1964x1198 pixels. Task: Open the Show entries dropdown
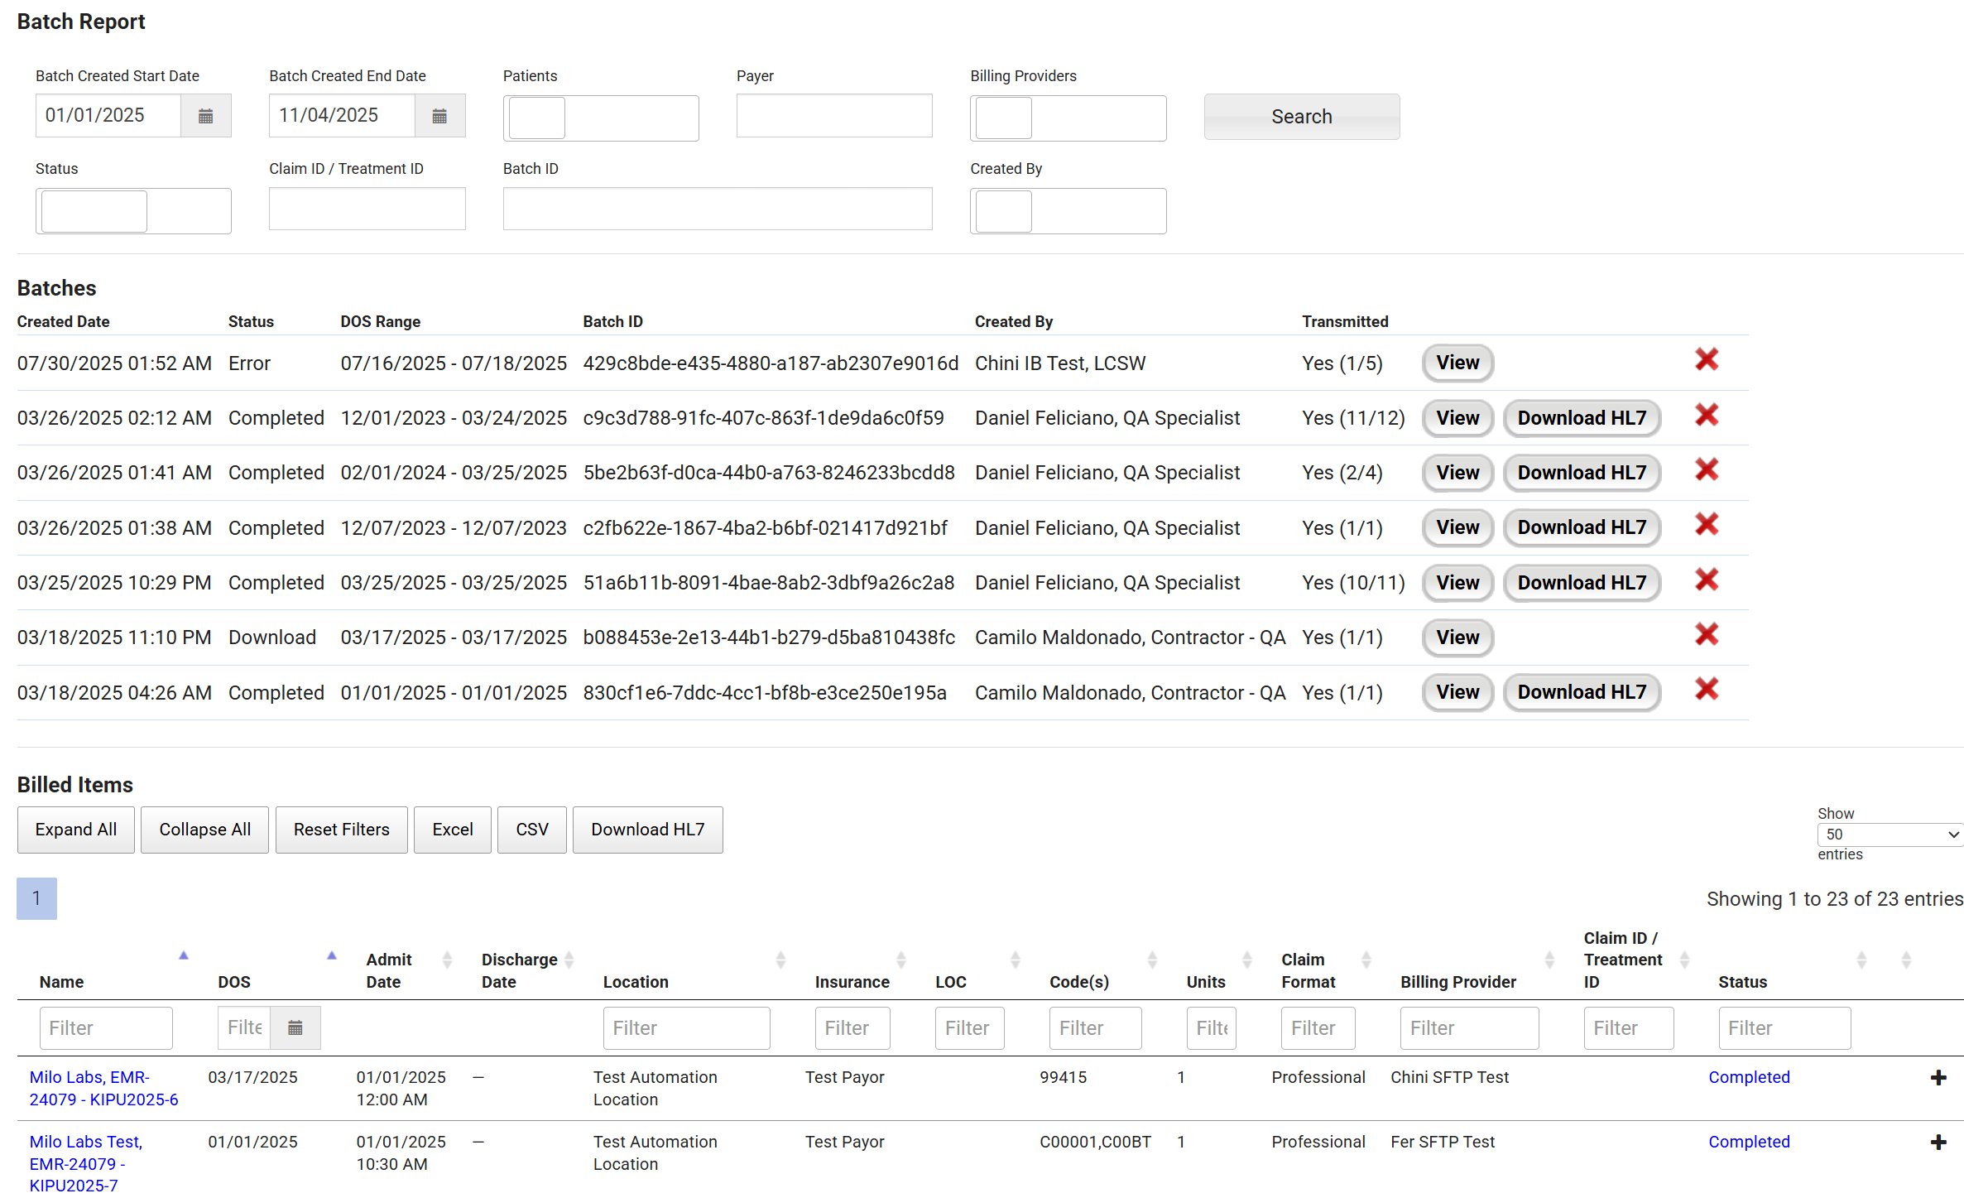1890,835
